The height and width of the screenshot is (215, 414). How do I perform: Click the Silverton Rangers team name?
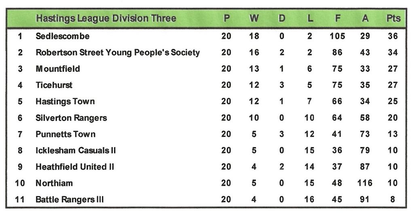click(71, 118)
